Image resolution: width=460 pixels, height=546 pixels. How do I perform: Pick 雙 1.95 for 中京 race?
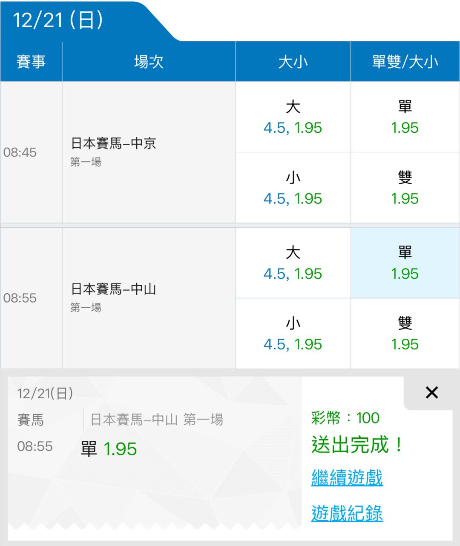click(405, 188)
